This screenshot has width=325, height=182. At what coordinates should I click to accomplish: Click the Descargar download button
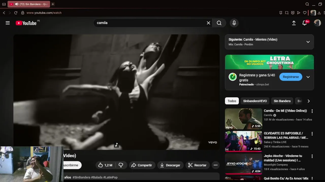170,165
